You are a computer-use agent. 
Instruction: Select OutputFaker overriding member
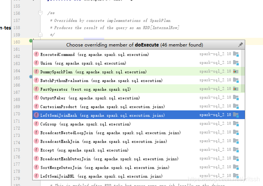tap(139, 98)
